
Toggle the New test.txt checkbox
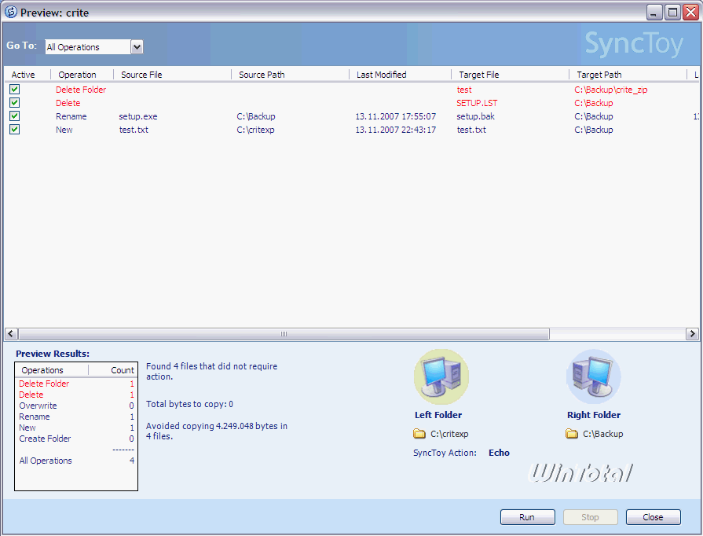coord(14,130)
